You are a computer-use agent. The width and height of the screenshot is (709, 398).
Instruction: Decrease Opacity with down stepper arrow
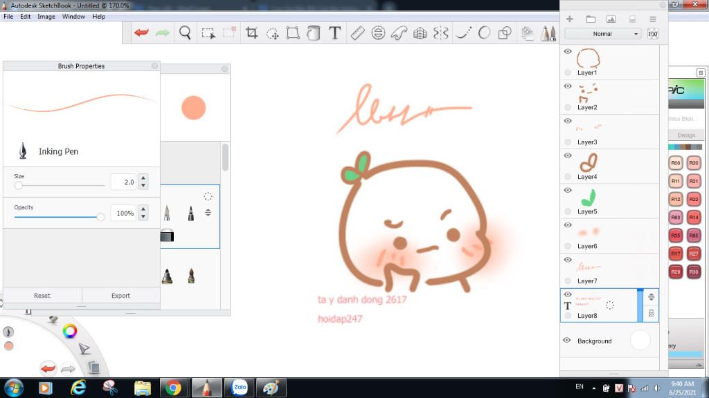tap(143, 216)
